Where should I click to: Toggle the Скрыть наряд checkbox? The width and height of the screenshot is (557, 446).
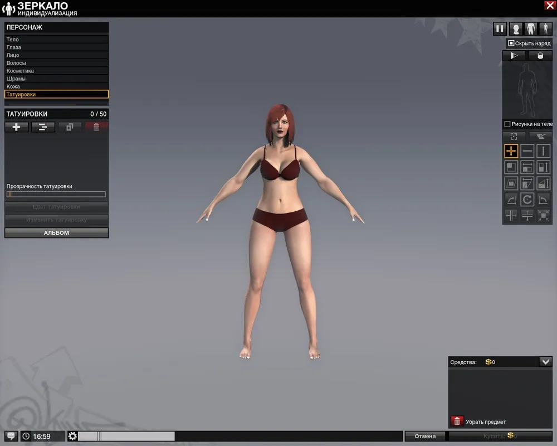click(x=511, y=43)
